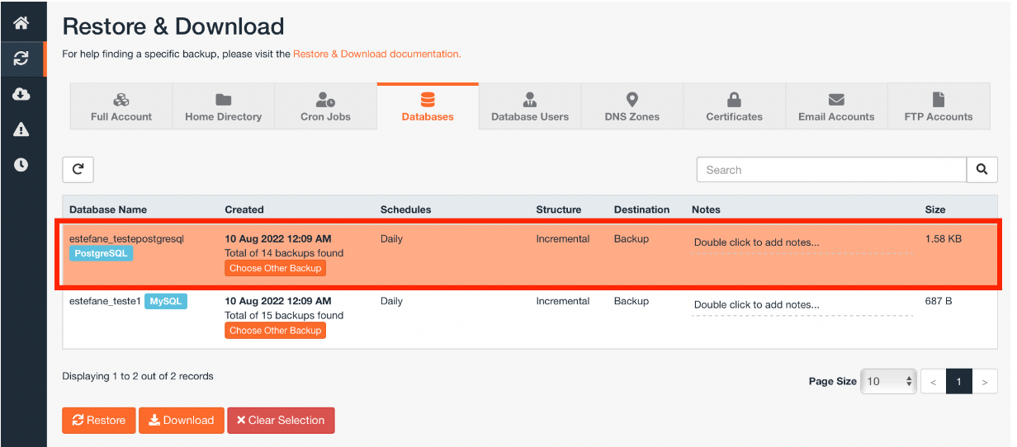Screen dimensions: 1017x447
Task: Click 'Total of 14 backups found' text
Action: [284, 253]
